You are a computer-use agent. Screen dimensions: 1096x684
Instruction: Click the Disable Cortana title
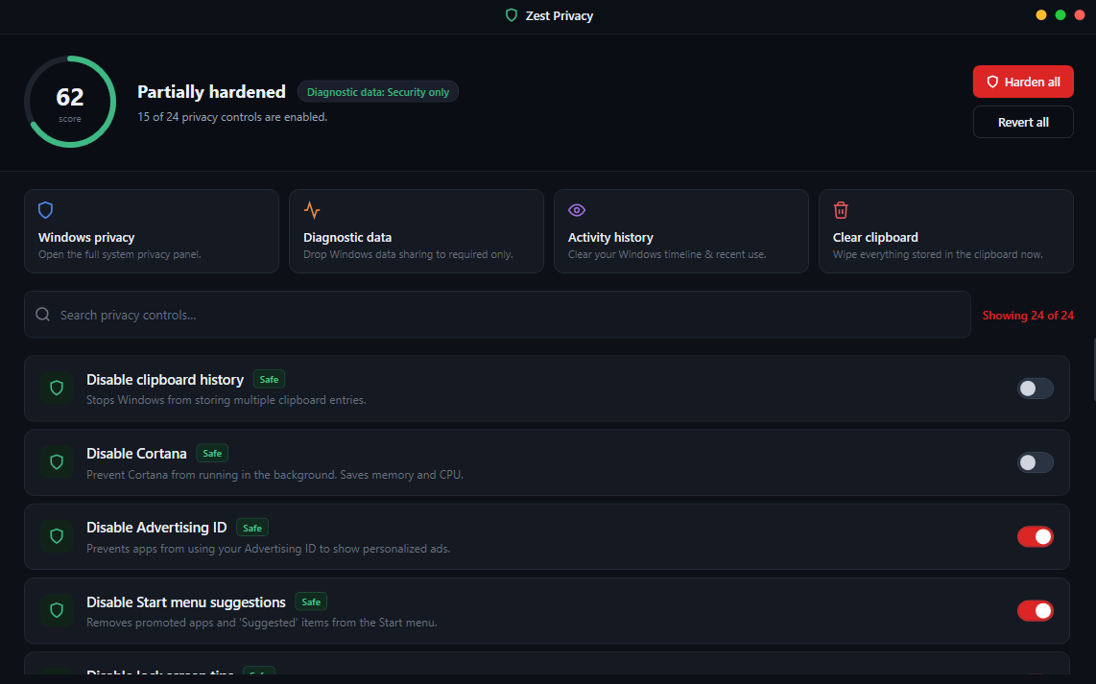point(136,454)
